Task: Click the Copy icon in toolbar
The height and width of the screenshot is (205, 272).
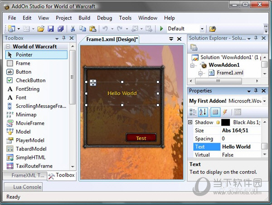Action: [83, 29]
